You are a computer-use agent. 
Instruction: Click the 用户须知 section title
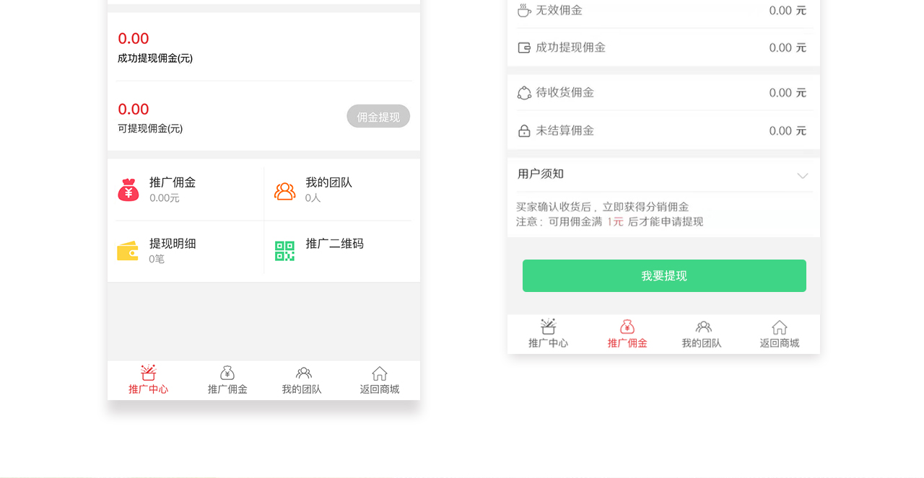click(541, 174)
